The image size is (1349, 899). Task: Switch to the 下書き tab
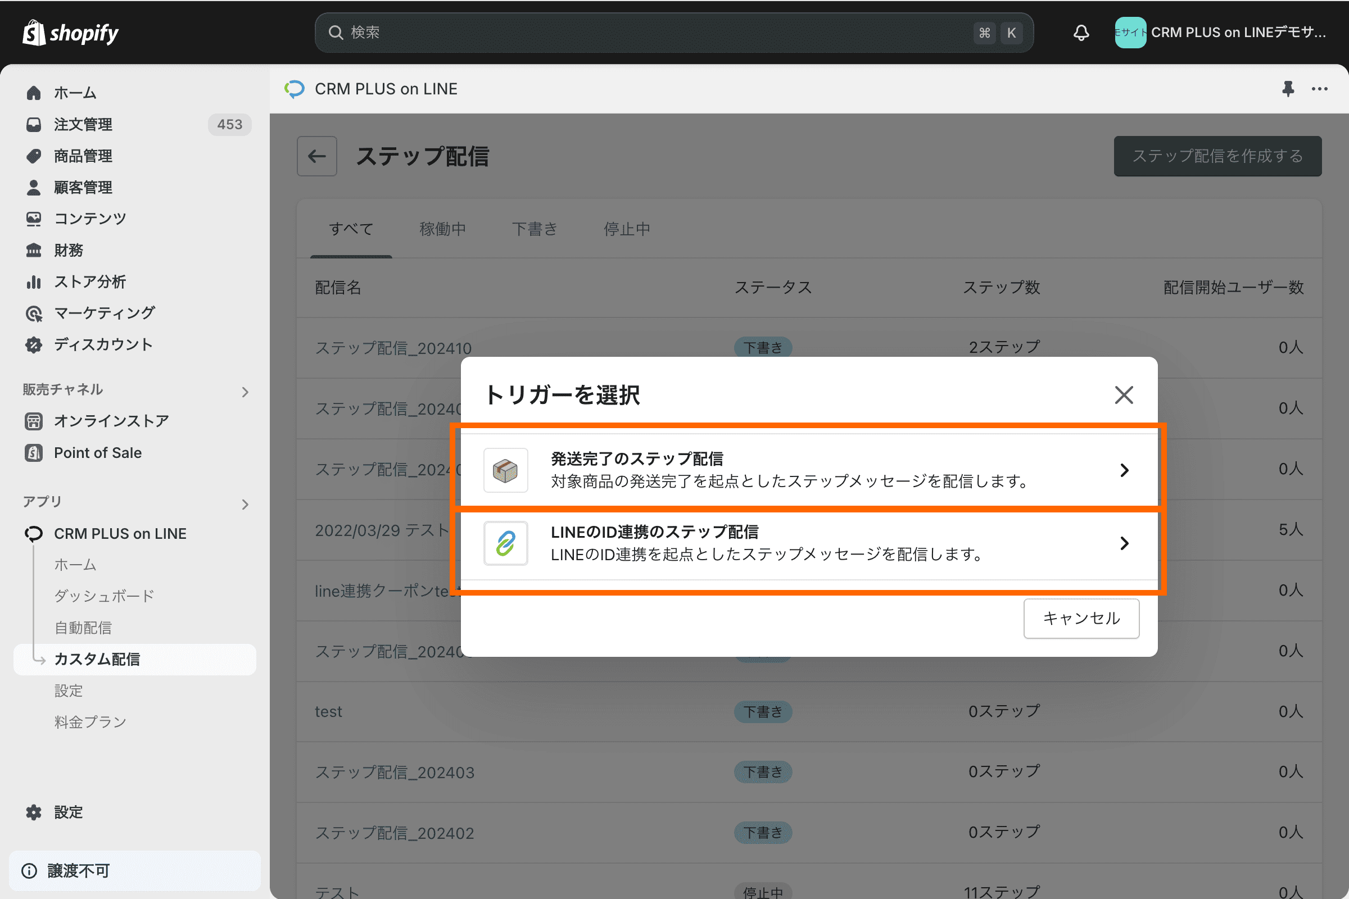(534, 229)
